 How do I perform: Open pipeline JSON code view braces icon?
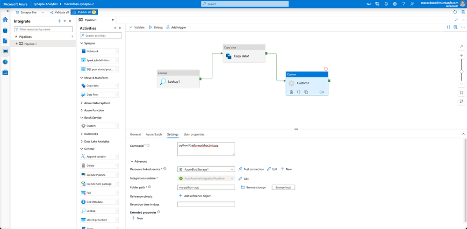pos(448,27)
